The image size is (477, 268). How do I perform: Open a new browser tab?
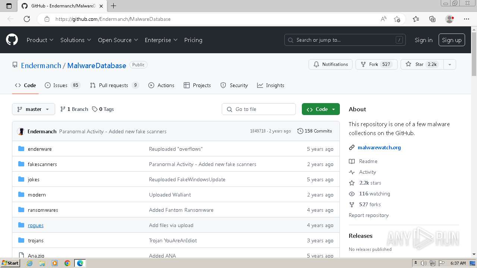pos(114,6)
